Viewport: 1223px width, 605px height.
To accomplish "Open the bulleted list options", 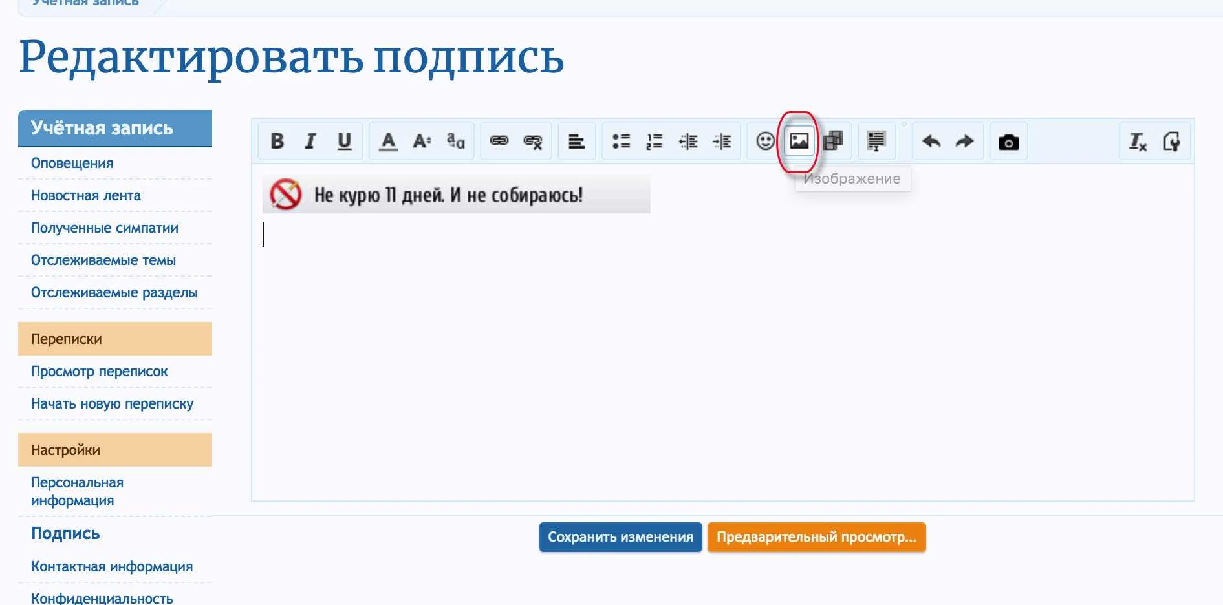I will 620,141.
